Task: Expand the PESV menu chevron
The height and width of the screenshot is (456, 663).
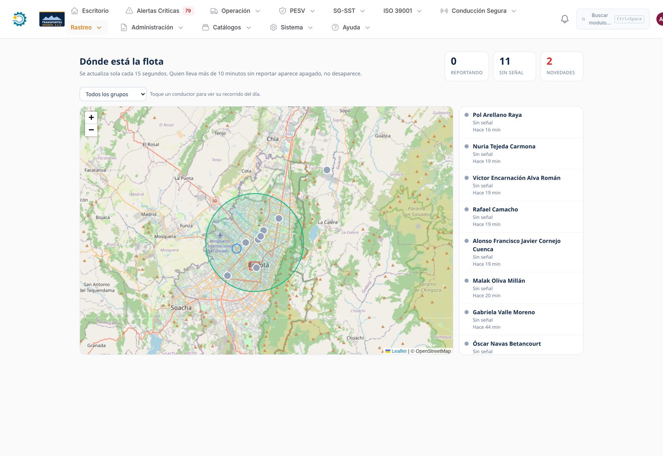Action: [x=313, y=11]
